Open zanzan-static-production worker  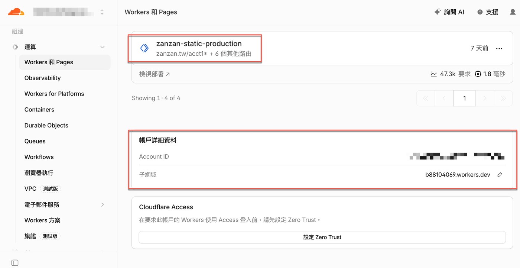pos(199,44)
